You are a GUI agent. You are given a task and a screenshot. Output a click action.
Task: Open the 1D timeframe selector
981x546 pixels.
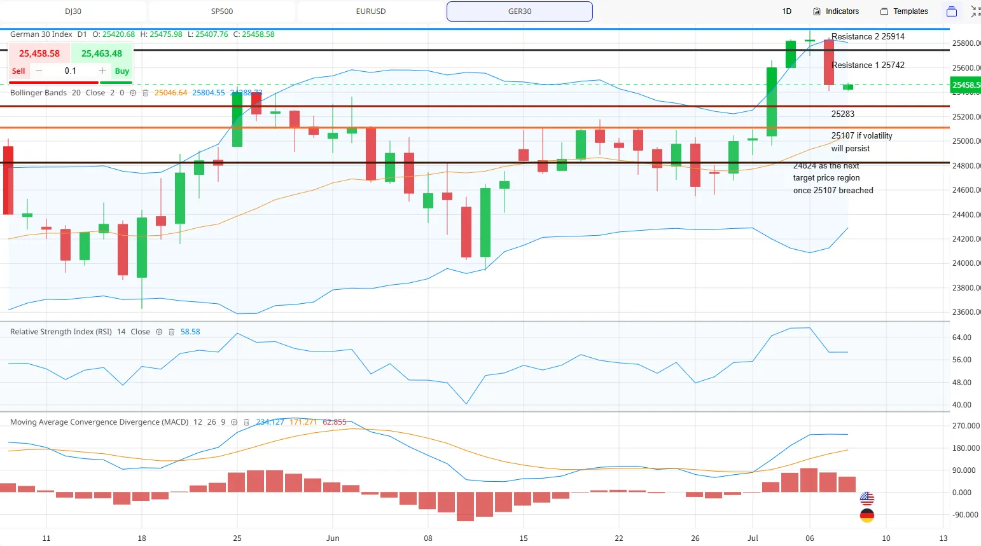[x=787, y=11]
